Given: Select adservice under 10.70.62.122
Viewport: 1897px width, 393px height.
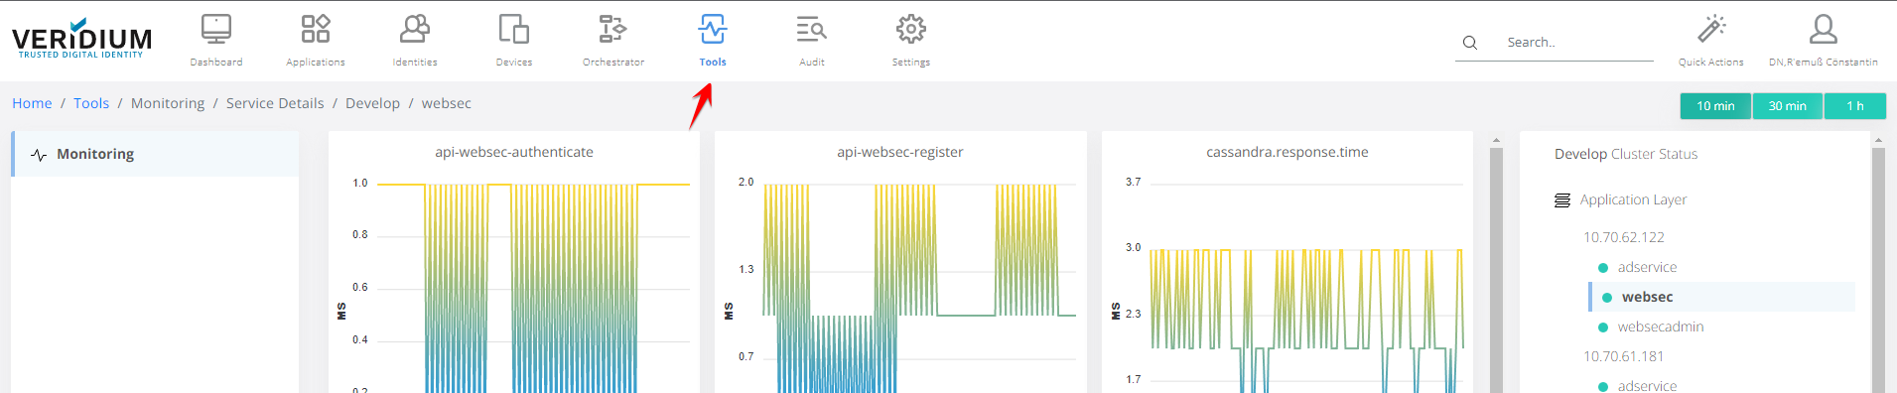Looking at the screenshot, I should tap(1646, 267).
